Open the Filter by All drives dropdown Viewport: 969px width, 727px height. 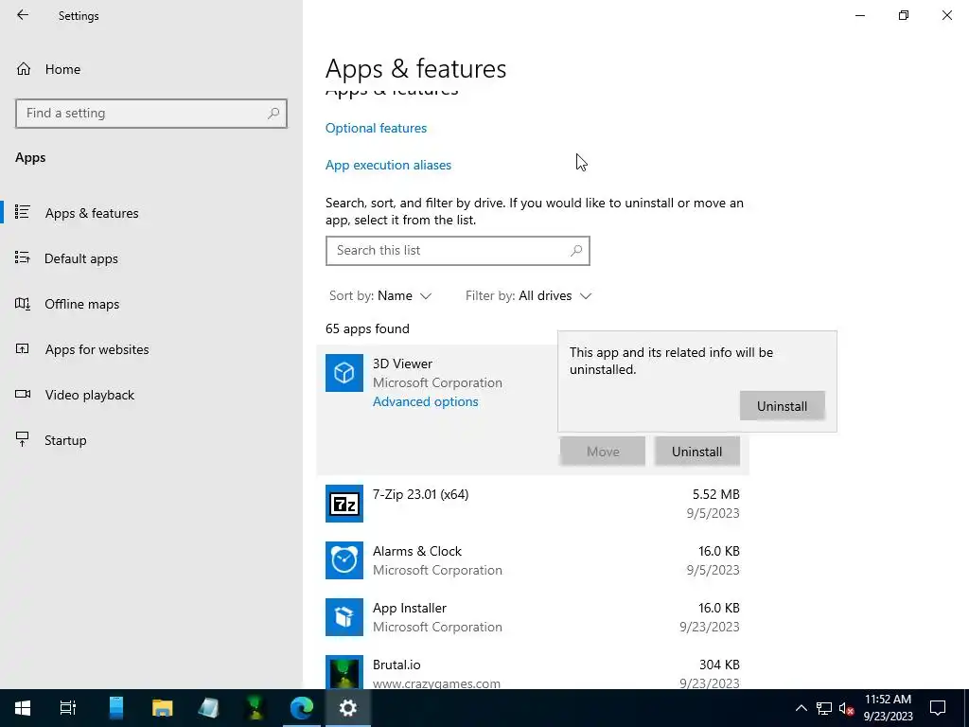click(528, 296)
